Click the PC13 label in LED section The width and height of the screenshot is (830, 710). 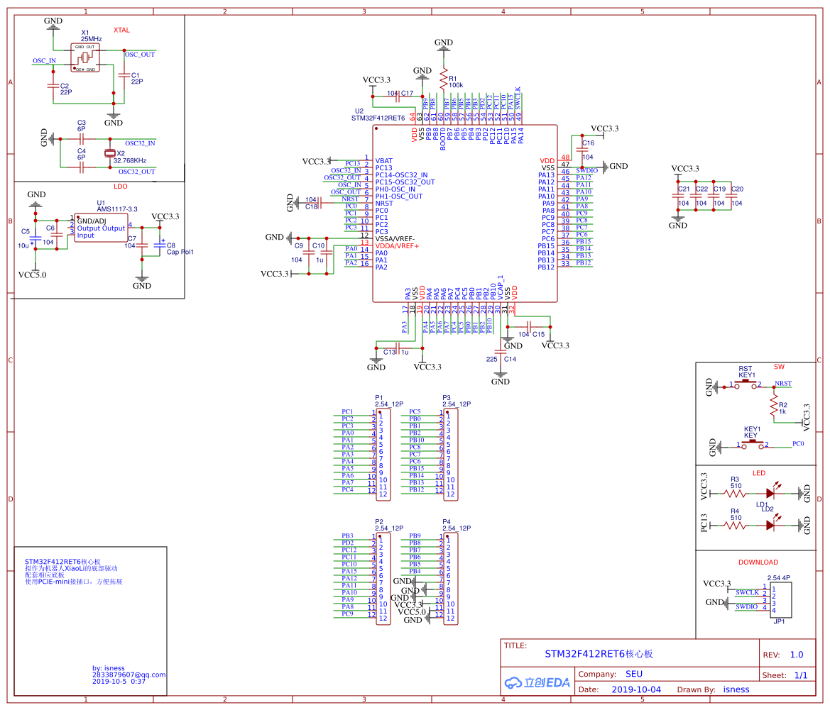tap(704, 523)
